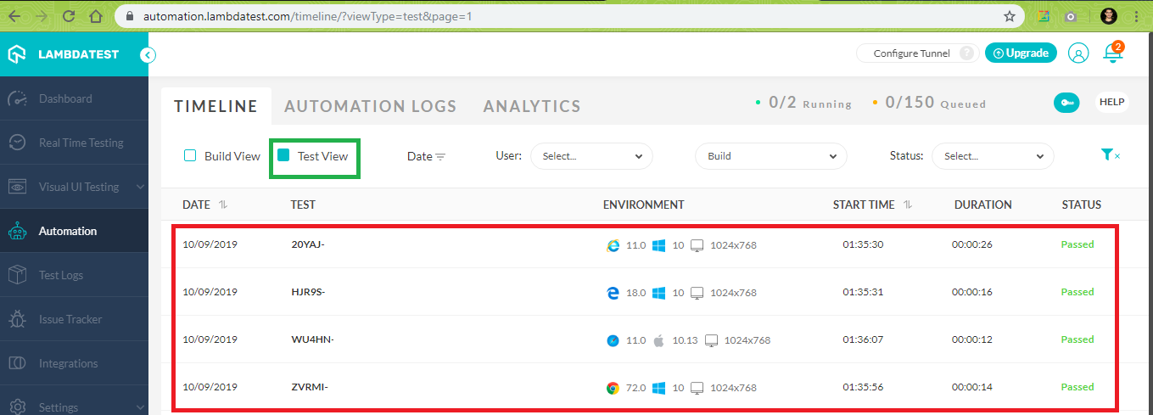The image size is (1153, 415).
Task: Click the Configure Tunnel help question mark
Action: click(x=966, y=53)
